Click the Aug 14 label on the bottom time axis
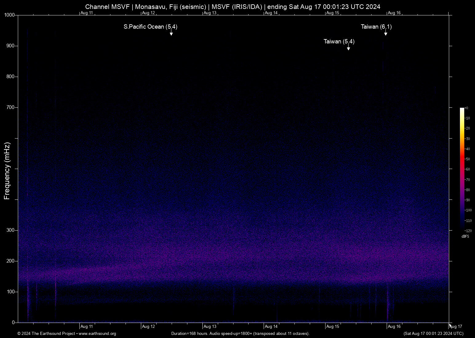Image resolution: width=475 pixels, height=338 pixels. pos(271,327)
